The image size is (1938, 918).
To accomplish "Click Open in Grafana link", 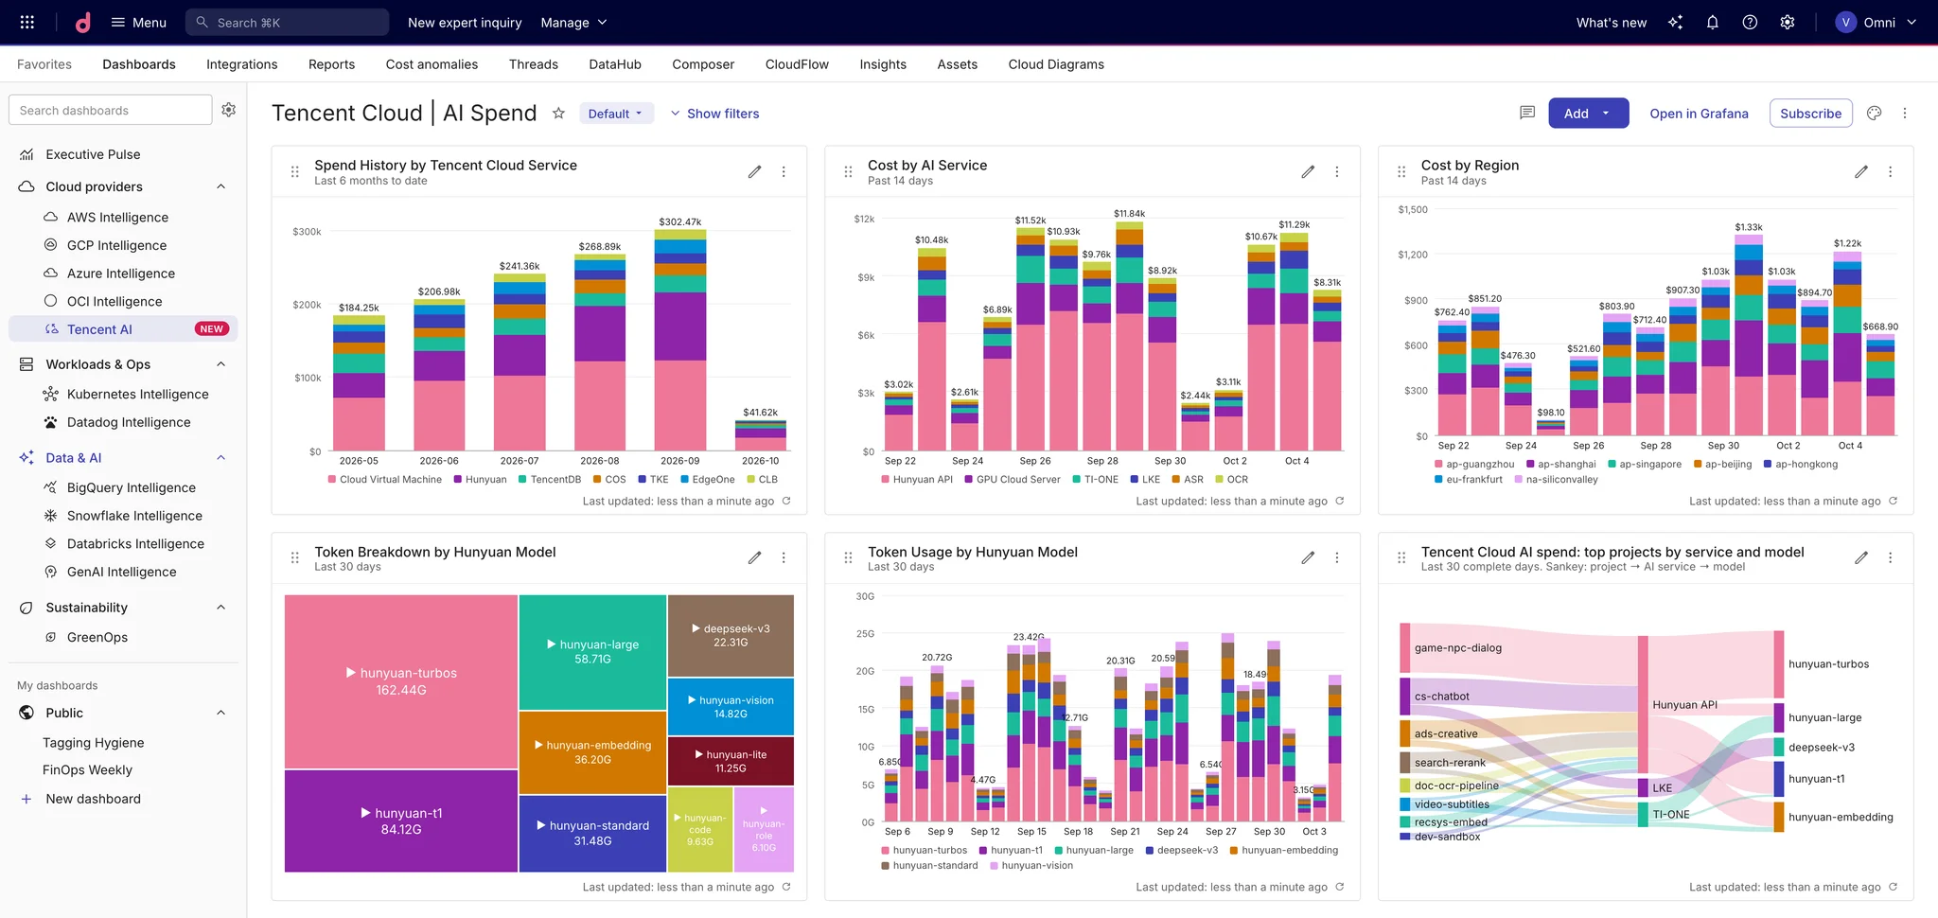I will pyautogui.click(x=1699, y=114).
